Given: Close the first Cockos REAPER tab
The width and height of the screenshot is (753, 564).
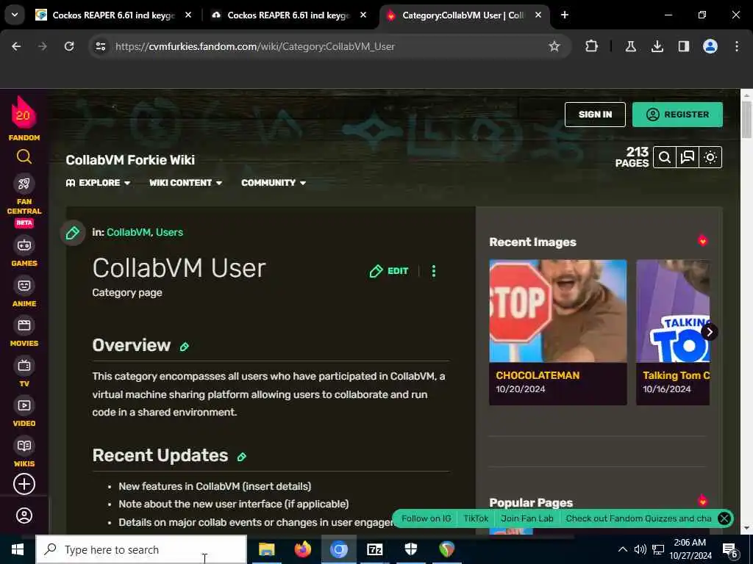Looking at the screenshot, I should coord(188,15).
